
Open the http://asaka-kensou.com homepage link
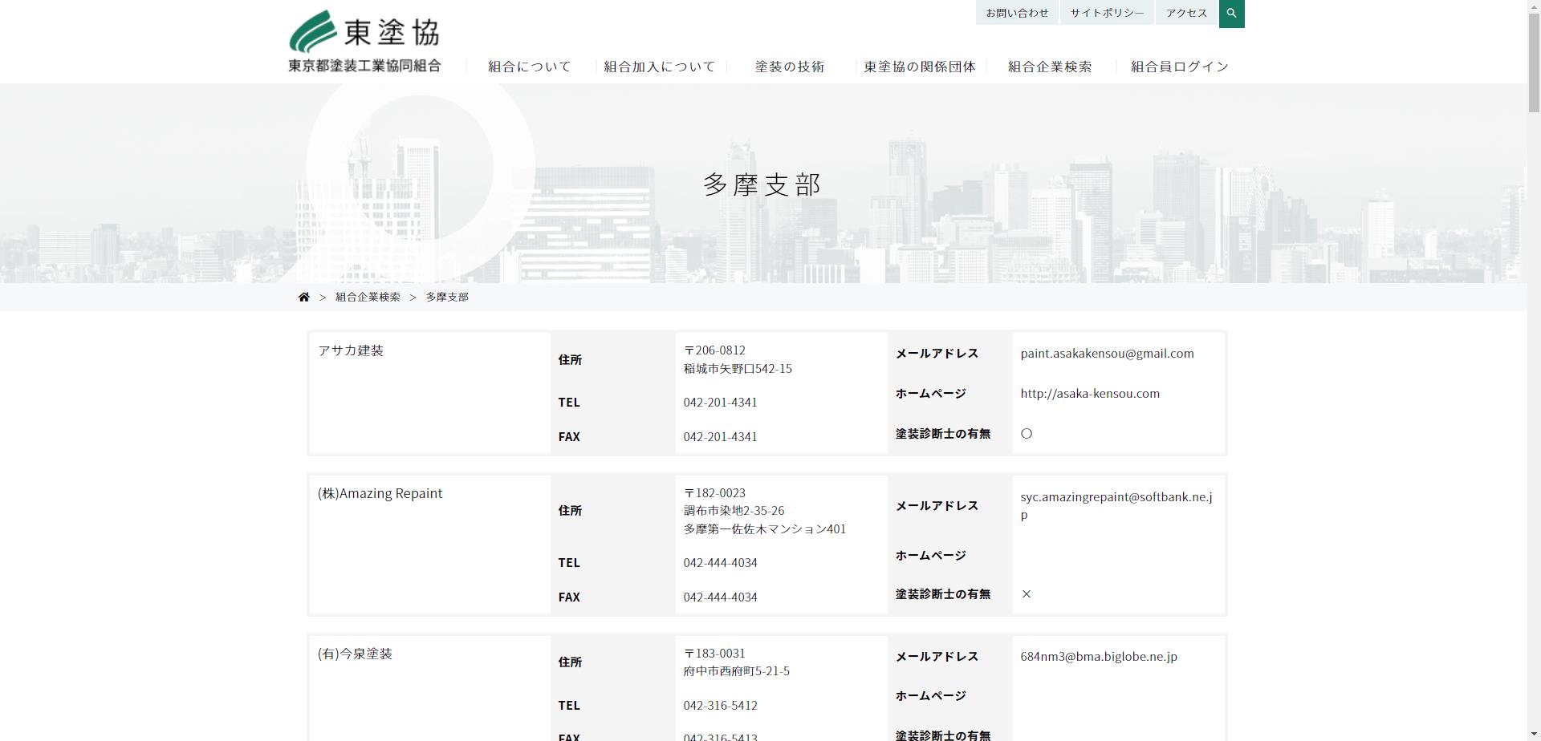[x=1089, y=393]
